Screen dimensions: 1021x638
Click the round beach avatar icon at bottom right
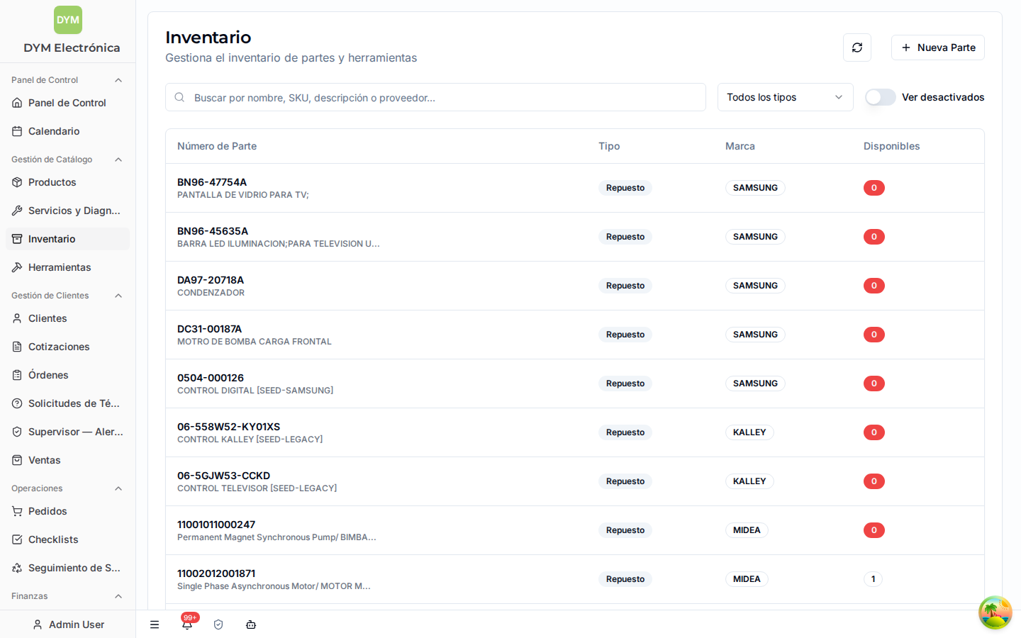coord(995,612)
